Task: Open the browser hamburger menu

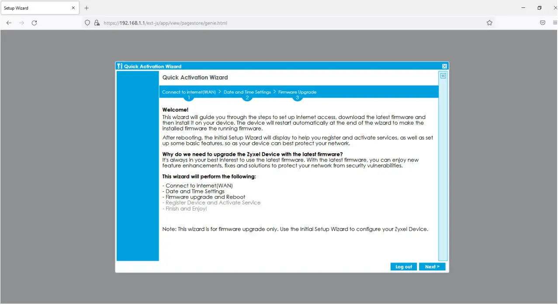Action: (x=555, y=23)
